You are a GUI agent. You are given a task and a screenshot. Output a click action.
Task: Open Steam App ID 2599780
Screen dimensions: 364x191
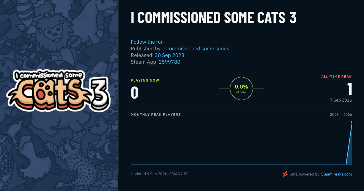(x=169, y=62)
